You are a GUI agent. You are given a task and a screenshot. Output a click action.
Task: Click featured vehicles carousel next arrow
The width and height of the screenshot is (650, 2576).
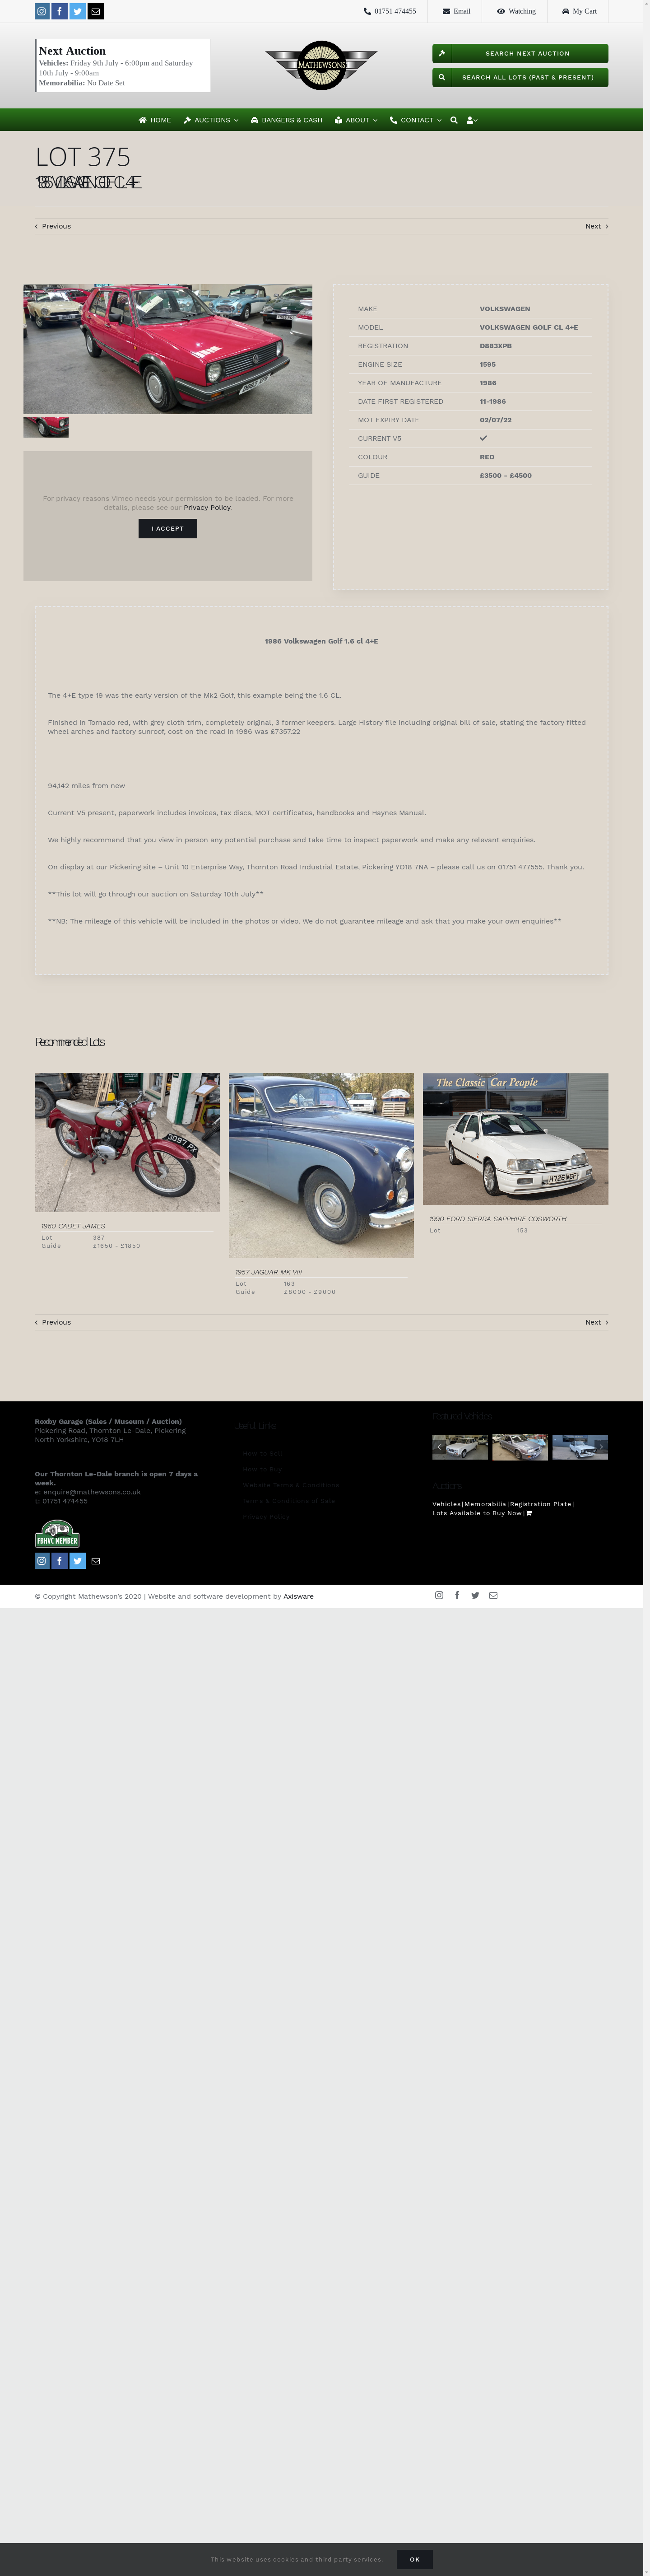601,1447
